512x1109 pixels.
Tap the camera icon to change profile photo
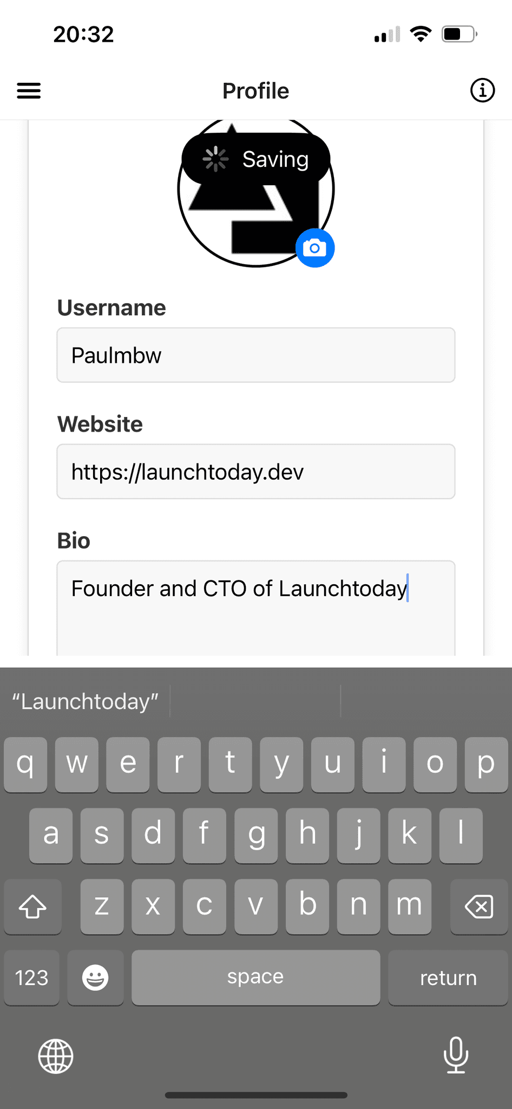316,247
